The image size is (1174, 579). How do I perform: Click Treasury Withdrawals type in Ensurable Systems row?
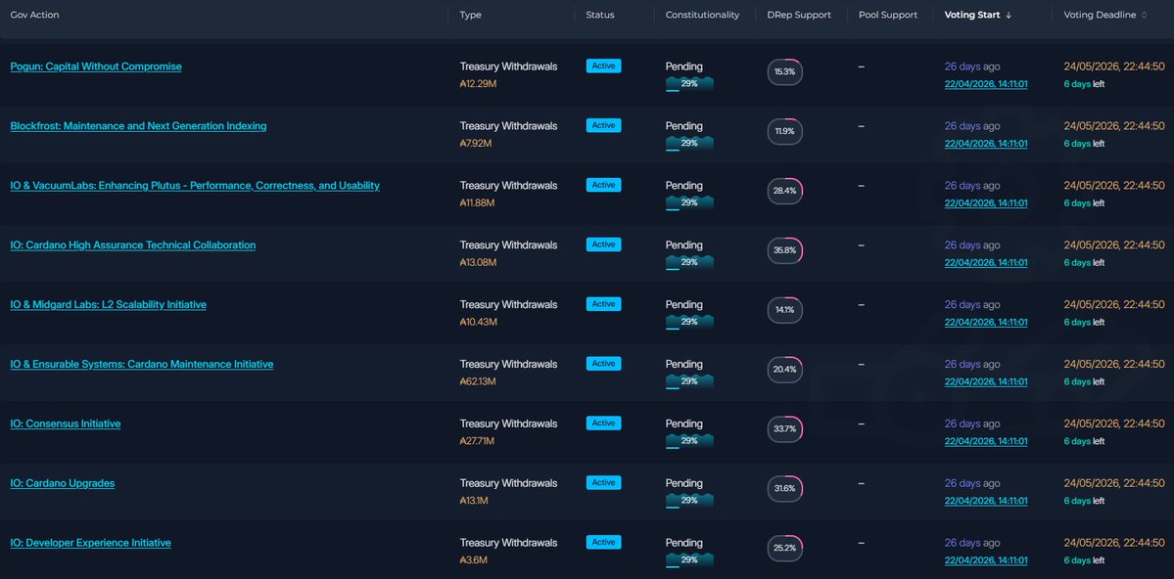click(x=508, y=364)
